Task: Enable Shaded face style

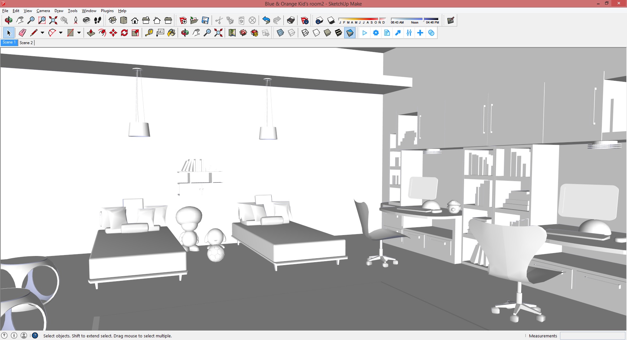Action: pos(328,33)
